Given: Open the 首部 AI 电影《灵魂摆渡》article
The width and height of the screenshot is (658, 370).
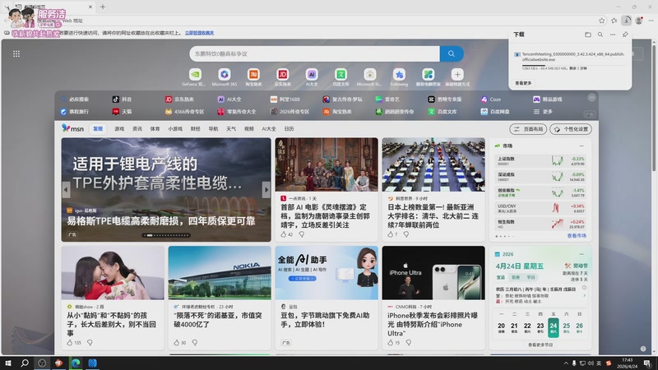Looking at the screenshot, I should point(327,216).
